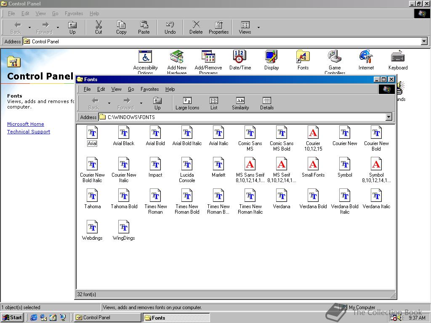This screenshot has width=431, height=323.
Task: Click the Impact font icon
Action: tap(155, 165)
